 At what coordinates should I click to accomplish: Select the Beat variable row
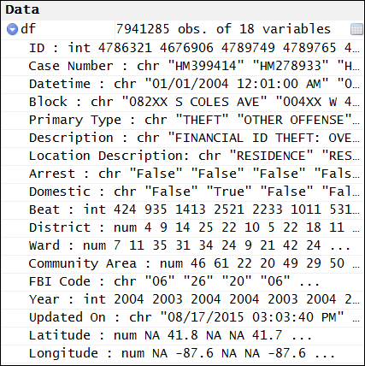(182, 210)
